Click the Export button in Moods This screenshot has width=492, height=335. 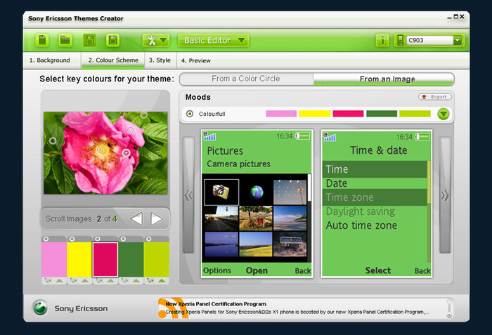coord(434,97)
